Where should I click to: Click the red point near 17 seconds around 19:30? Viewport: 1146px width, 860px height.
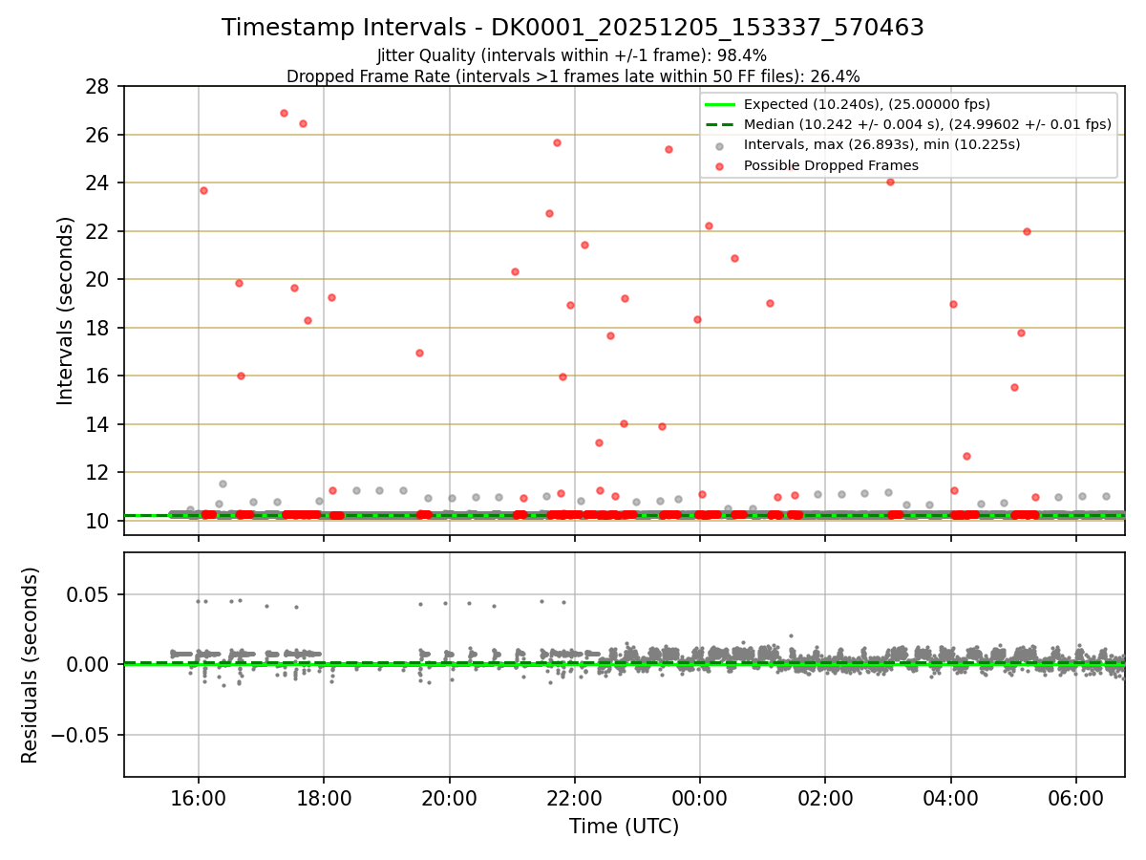pyautogui.click(x=419, y=353)
